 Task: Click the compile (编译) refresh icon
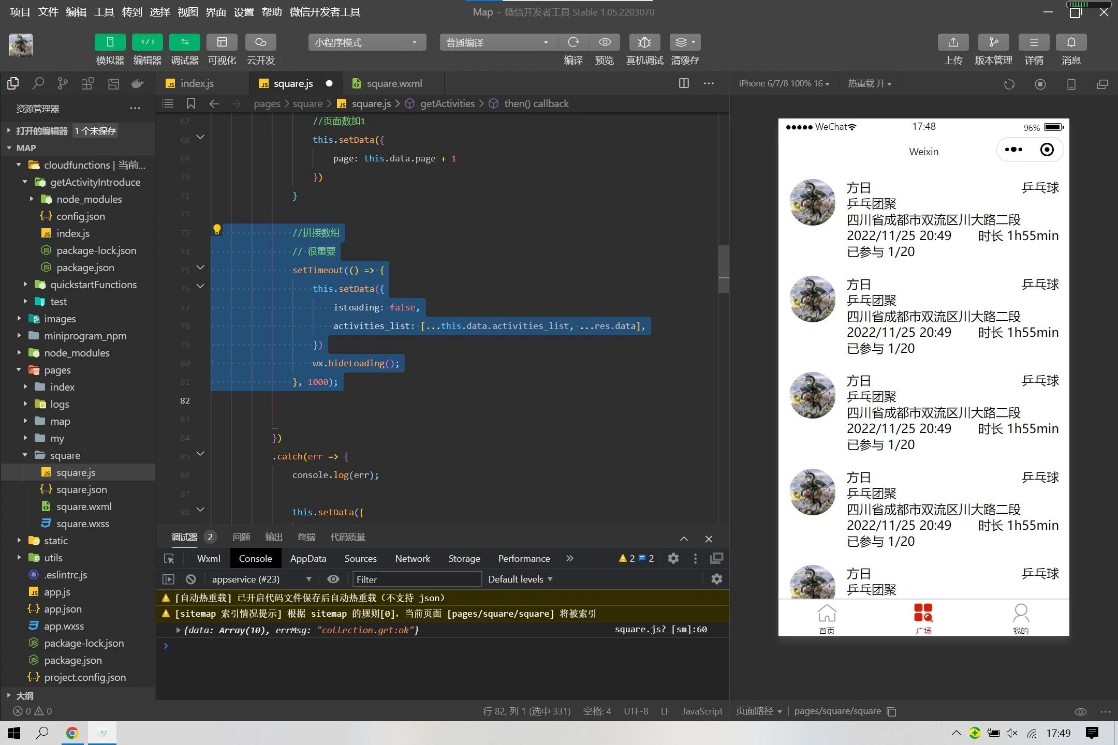573,42
